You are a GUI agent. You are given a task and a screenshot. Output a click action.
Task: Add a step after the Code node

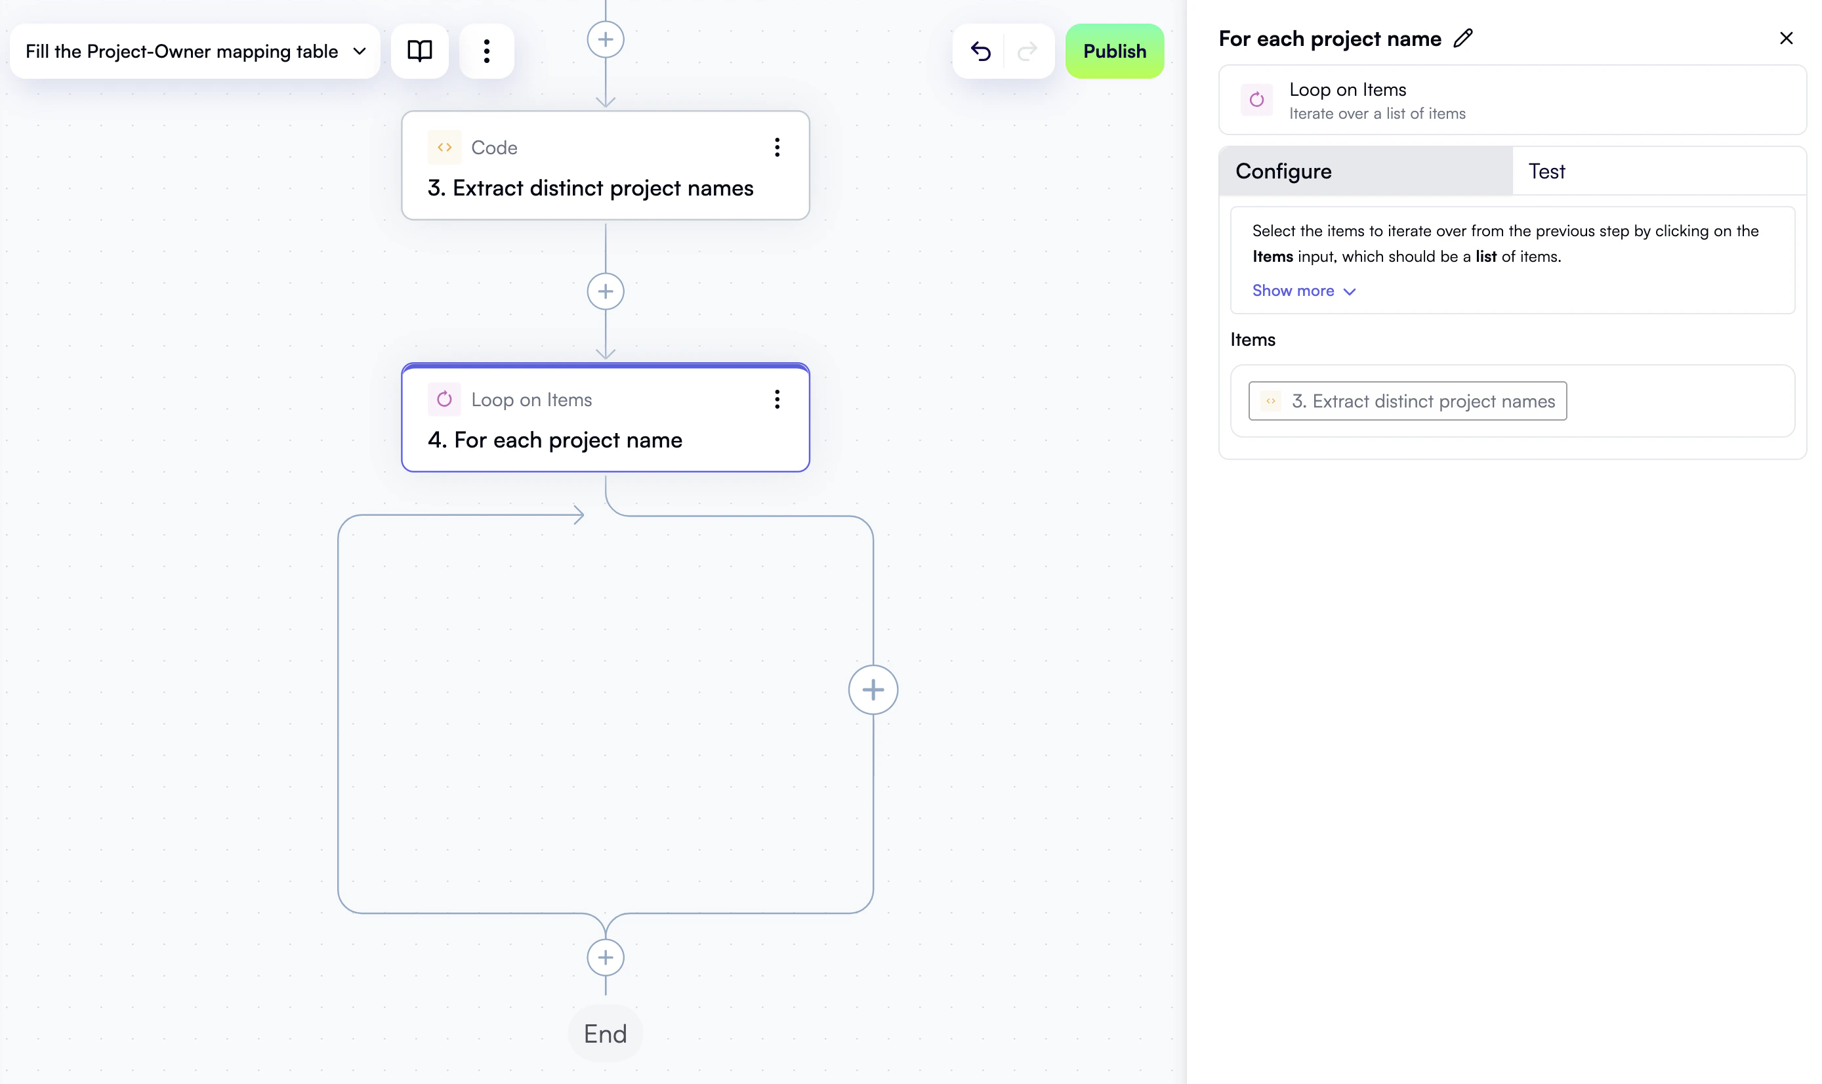(606, 291)
